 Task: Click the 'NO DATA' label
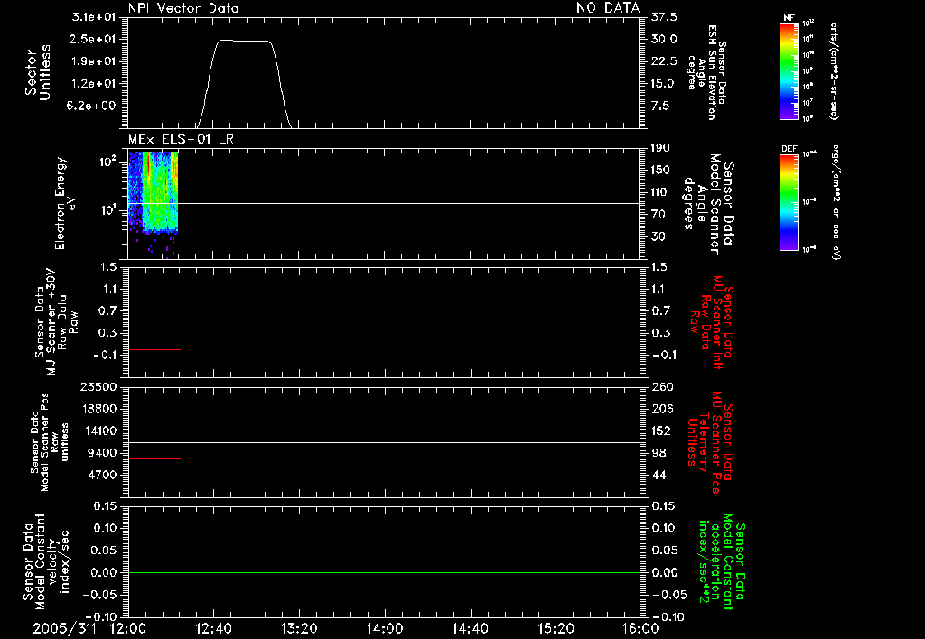(x=608, y=8)
